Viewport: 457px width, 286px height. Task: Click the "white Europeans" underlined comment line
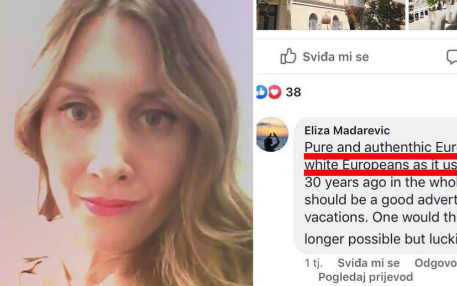pyautogui.click(x=381, y=165)
